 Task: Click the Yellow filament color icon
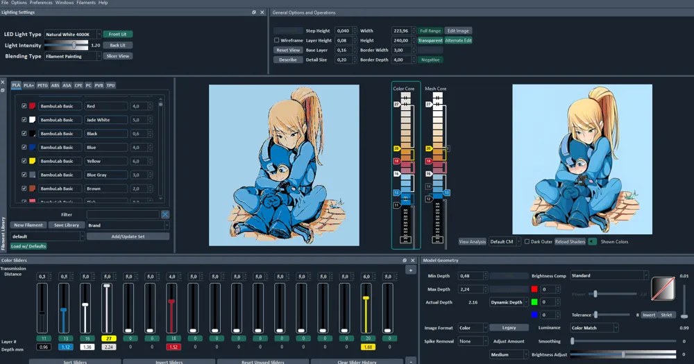pos(32,161)
